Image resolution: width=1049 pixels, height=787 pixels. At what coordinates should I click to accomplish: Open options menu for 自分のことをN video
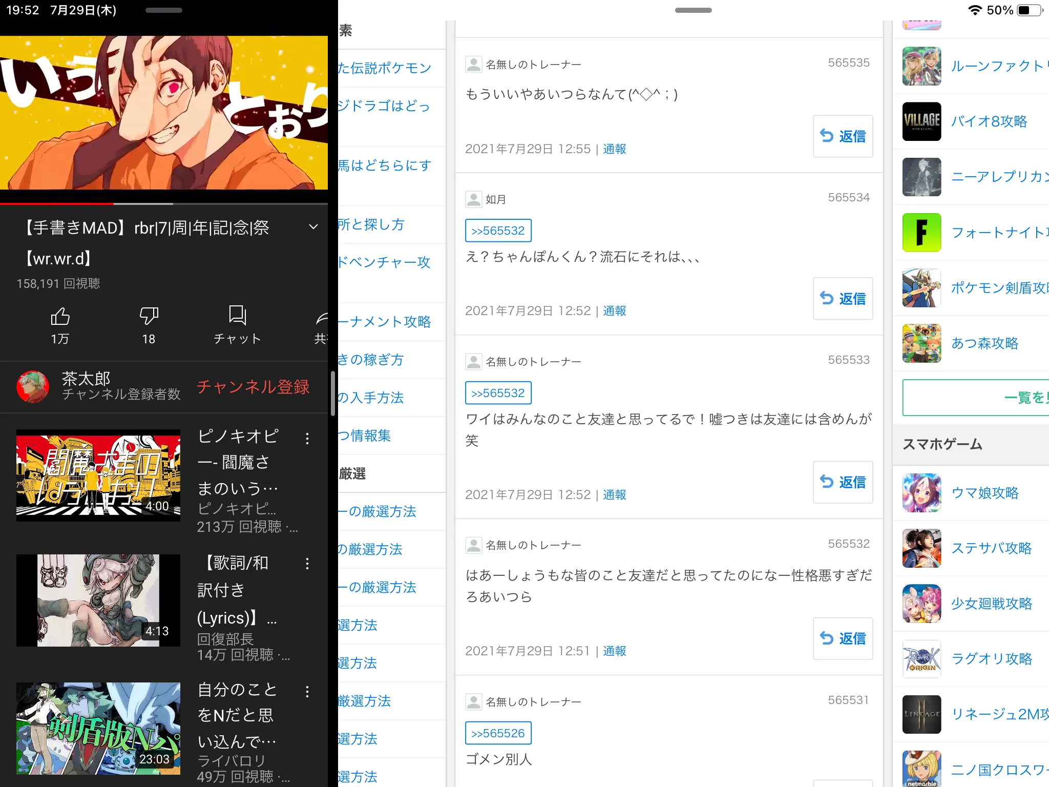[x=307, y=692]
